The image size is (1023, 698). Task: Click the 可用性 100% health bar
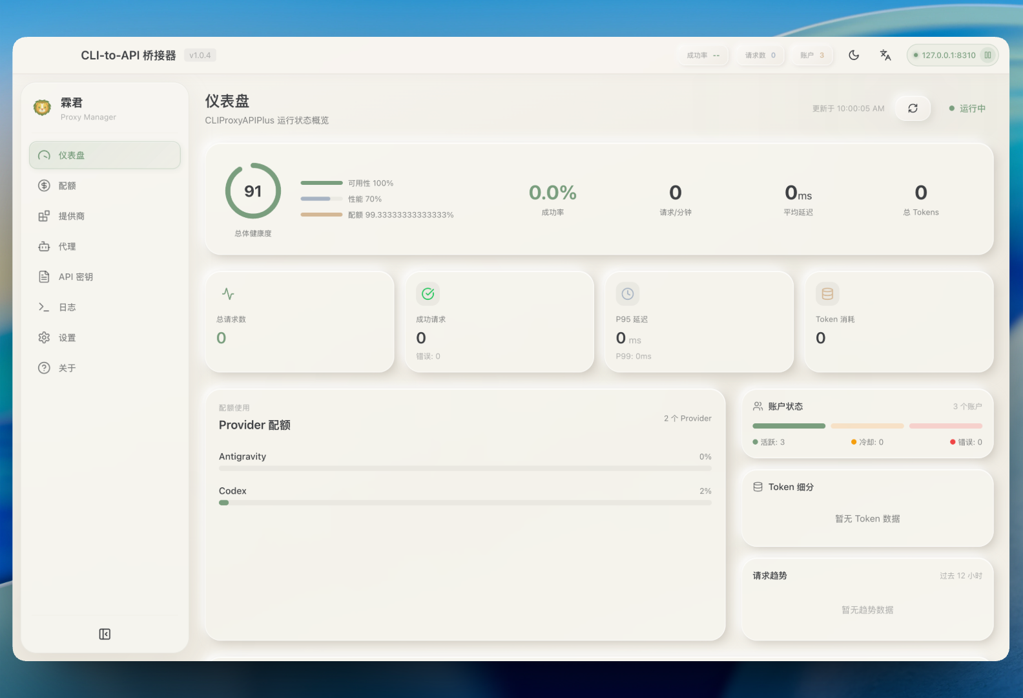pos(322,183)
